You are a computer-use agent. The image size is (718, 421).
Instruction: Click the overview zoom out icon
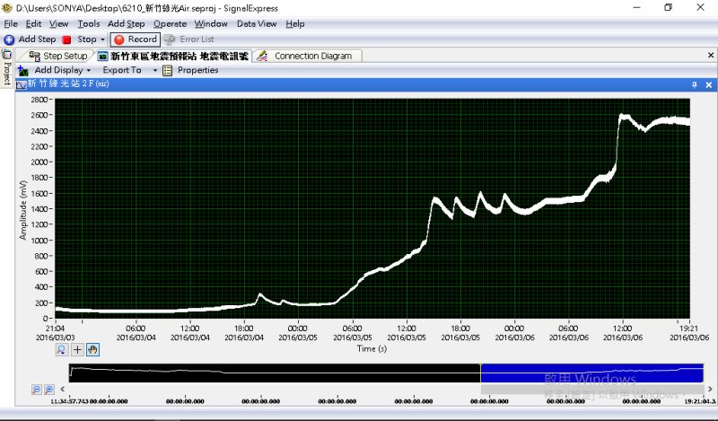(x=37, y=390)
